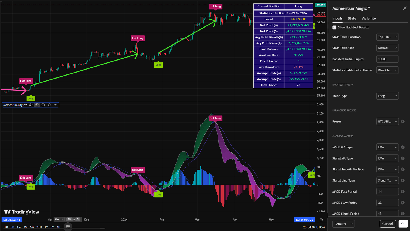This screenshot has width=410, height=231.
Task: Click the Backtest Initial Capital field showing 10000
Action: pos(387,59)
